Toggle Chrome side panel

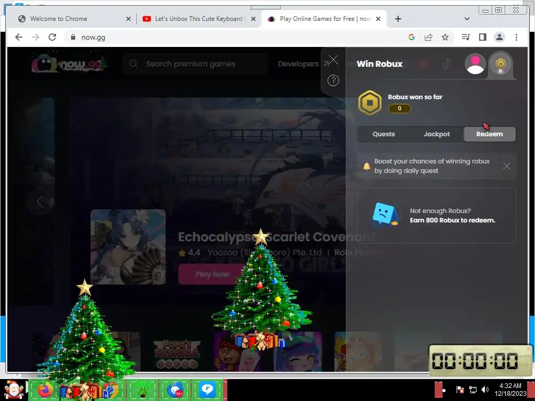coord(482,37)
